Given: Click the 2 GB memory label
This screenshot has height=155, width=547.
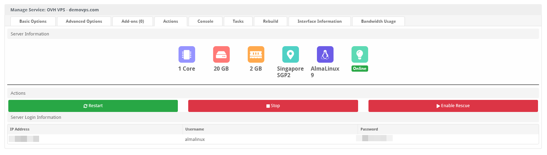Looking at the screenshot, I should pos(256,69).
